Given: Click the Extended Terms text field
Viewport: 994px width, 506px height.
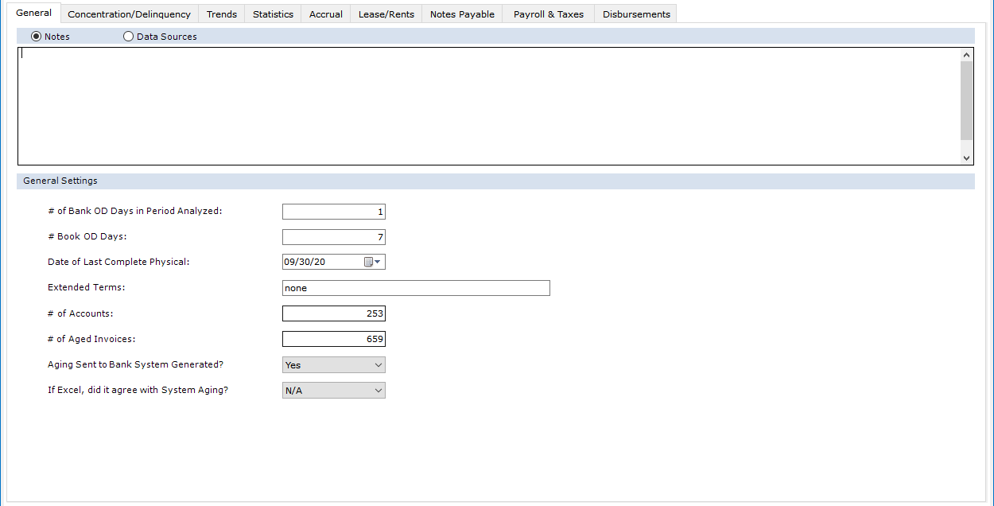Looking at the screenshot, I should [x=416, y=288].
